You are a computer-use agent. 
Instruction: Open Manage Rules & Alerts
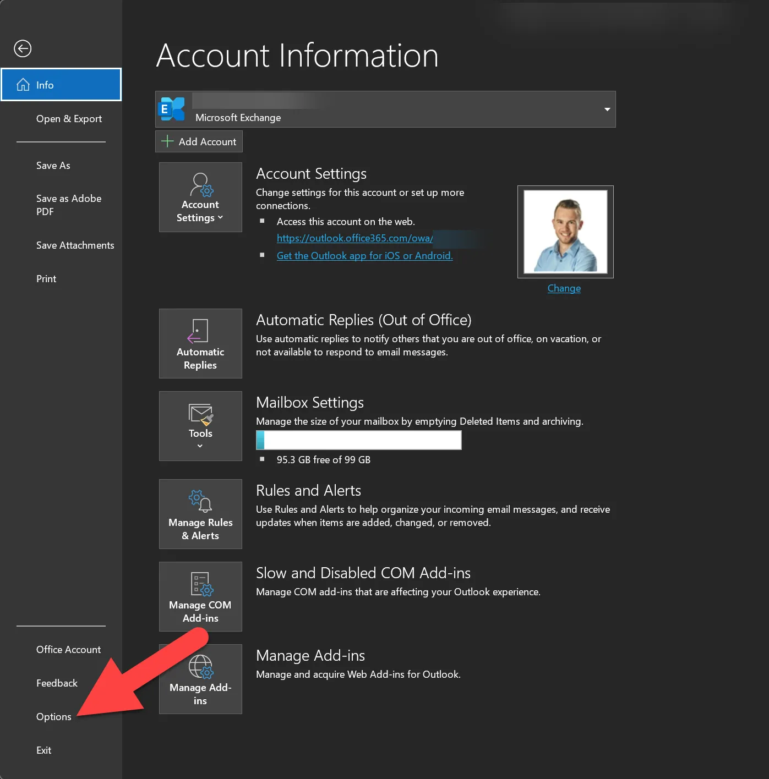(x=200, y=514)
